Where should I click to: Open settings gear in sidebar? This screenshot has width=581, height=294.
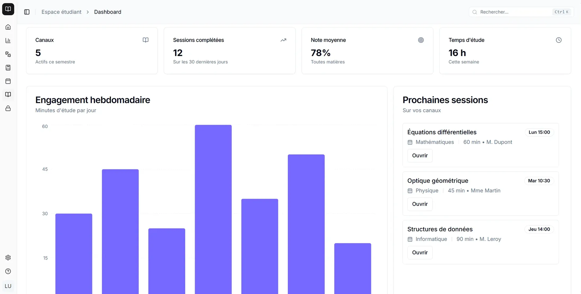(8, 257)
